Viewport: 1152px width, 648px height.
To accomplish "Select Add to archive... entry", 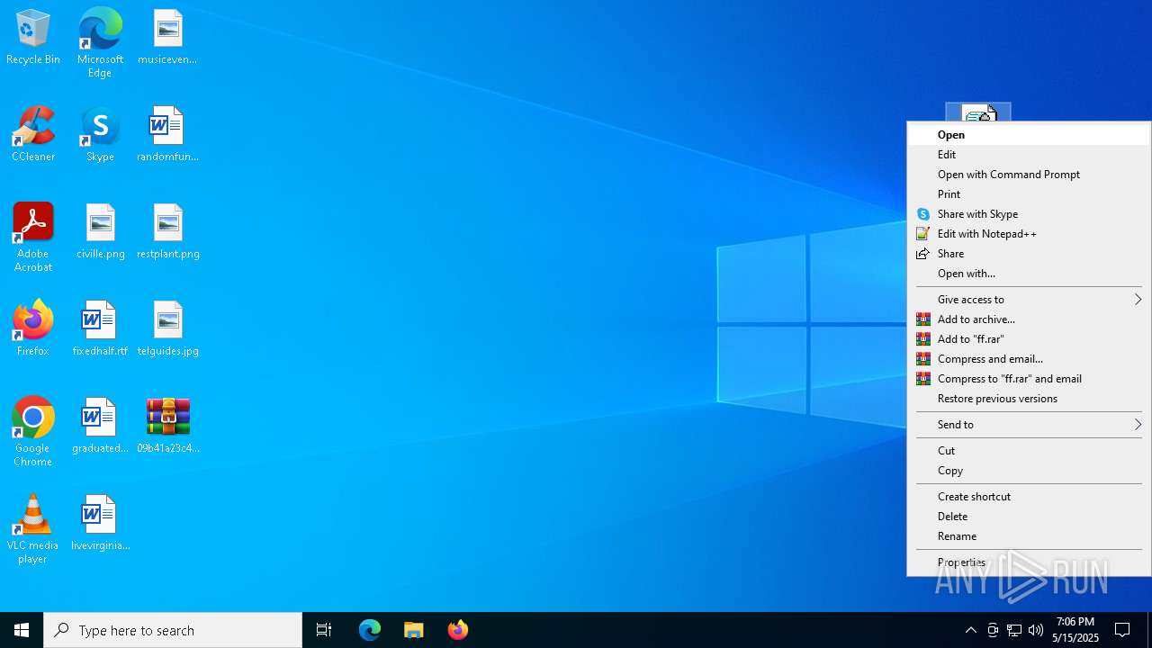I will (x=1029, y=319).
